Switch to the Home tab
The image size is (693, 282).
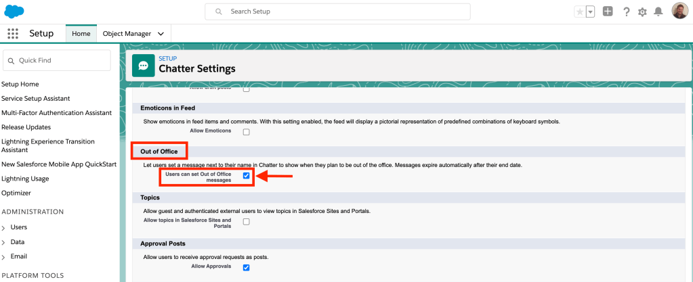(81, 33)
